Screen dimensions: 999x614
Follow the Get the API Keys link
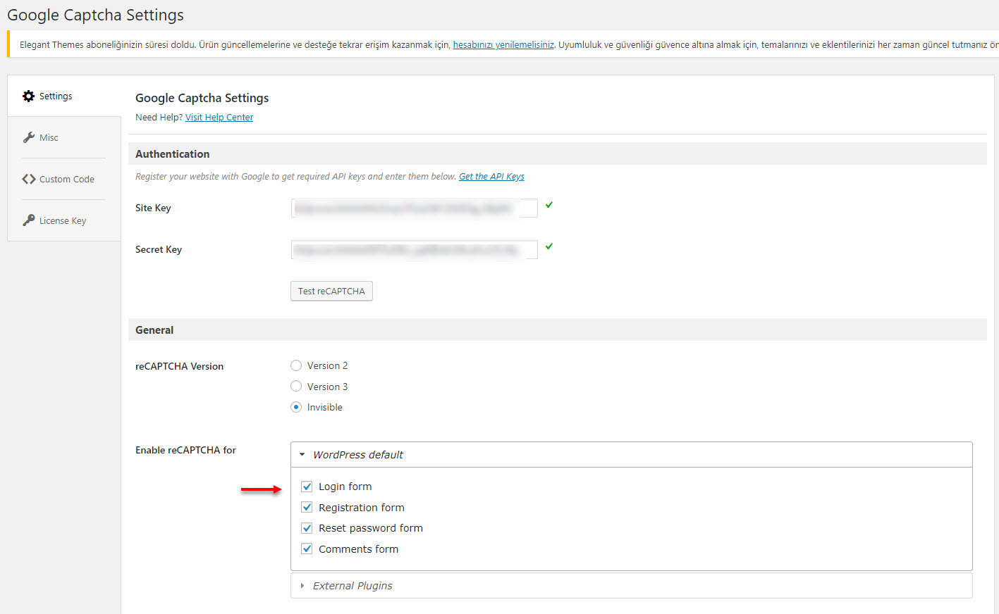pos(491,177)
